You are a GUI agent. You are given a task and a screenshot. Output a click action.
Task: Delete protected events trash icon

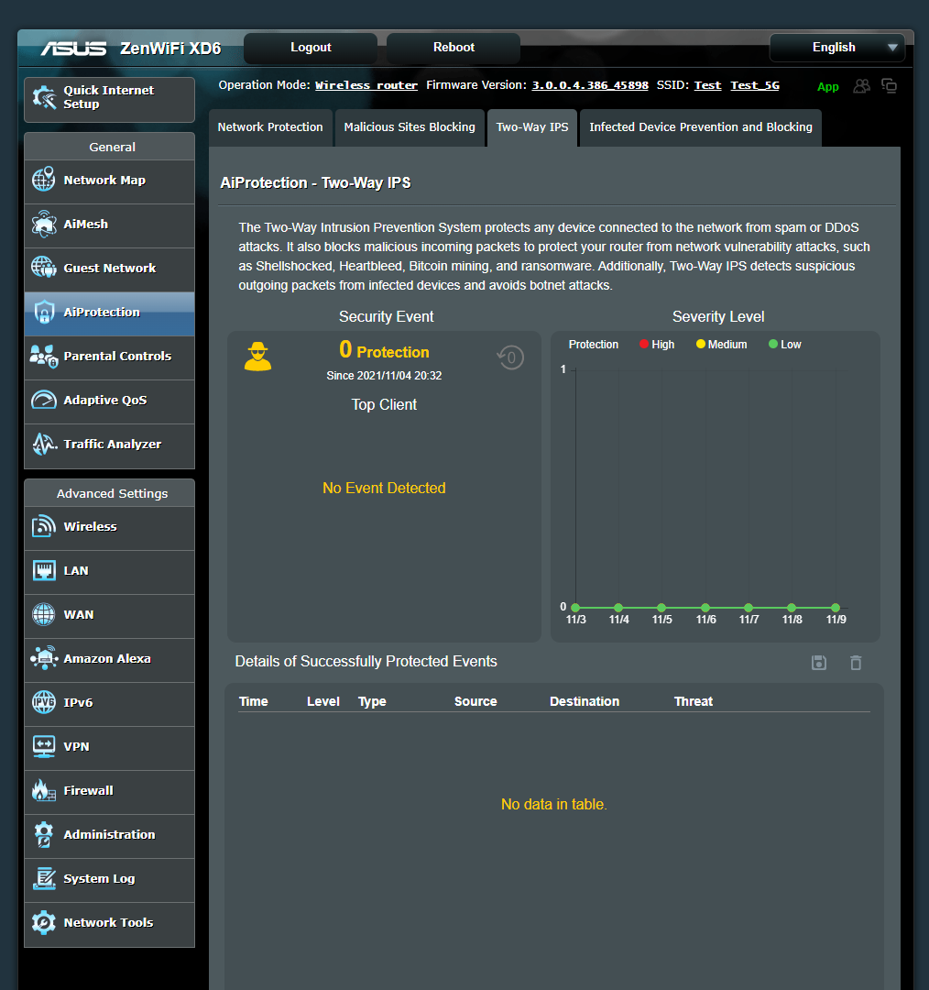click(x=856, y=663)
